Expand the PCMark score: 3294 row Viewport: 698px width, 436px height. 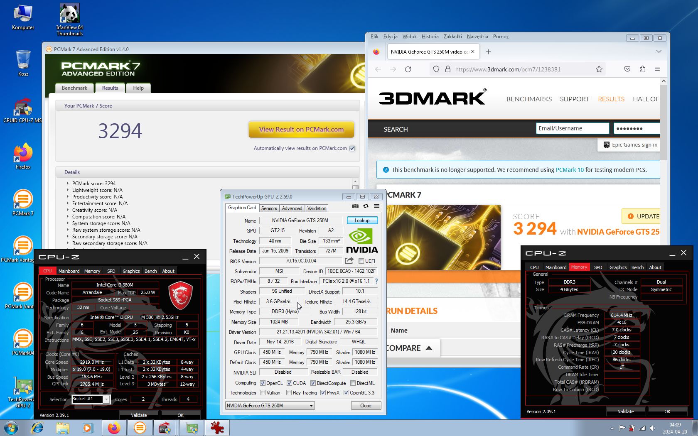coord(68,183)
